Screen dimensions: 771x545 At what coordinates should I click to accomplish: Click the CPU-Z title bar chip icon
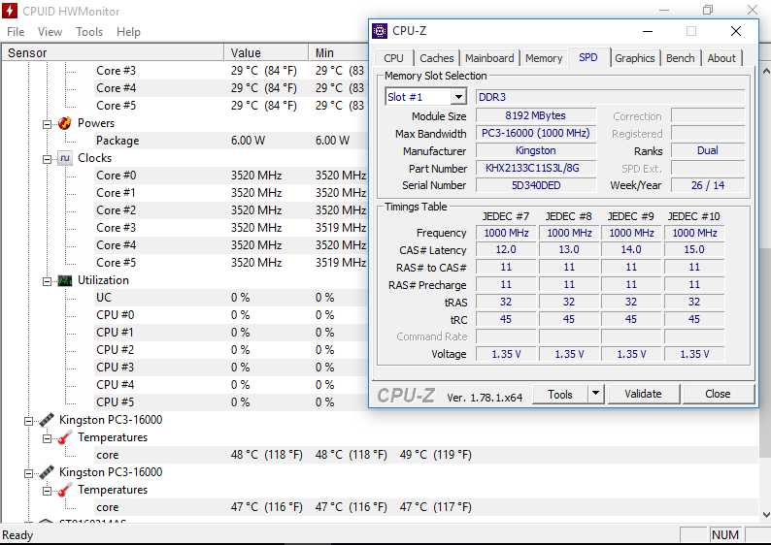point(380,31)
